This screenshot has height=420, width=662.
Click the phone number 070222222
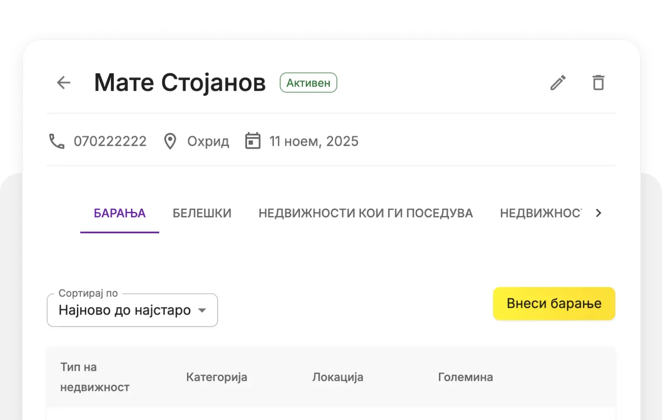(x=110, y=142)
